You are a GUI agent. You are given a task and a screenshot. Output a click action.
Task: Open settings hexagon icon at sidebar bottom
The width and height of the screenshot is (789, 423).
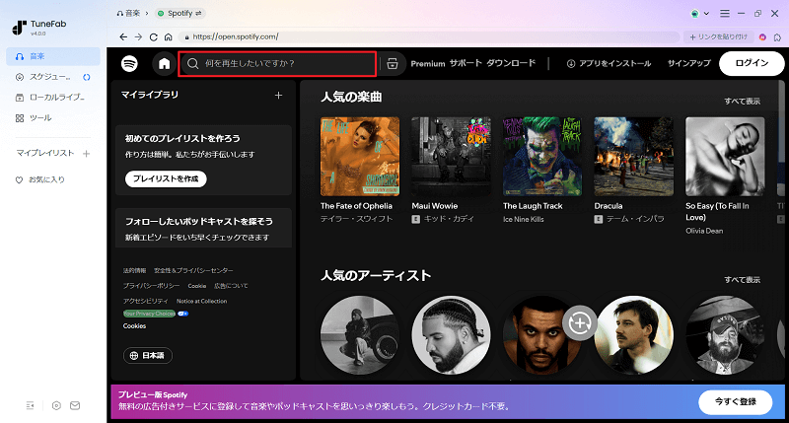point(56,405)
